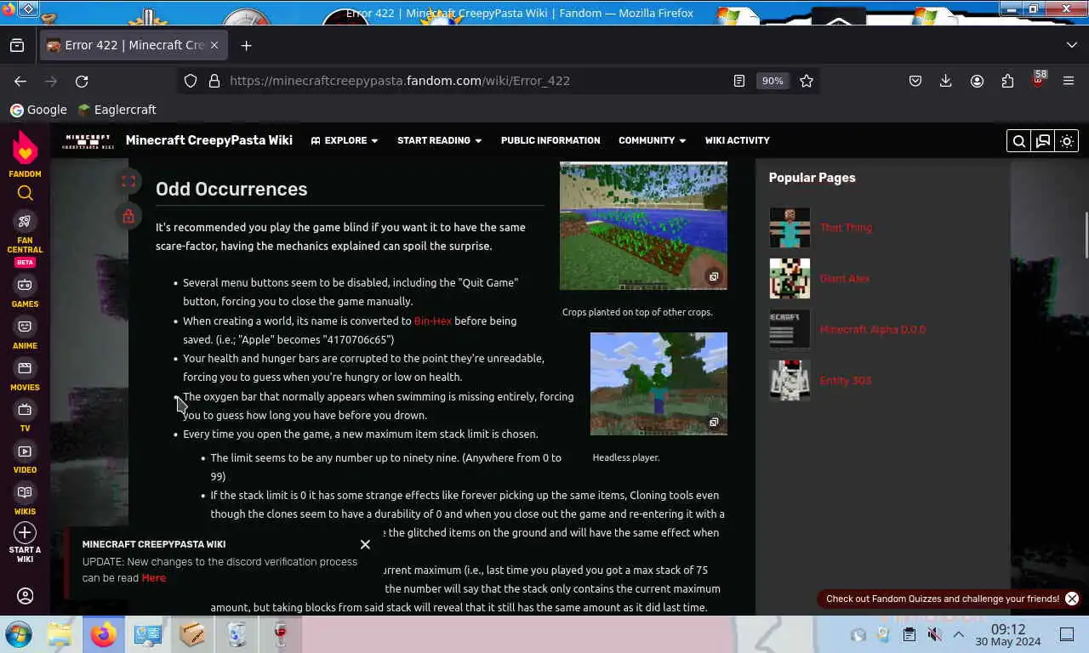Open the Video section in sidebar

tap(25, 459)
